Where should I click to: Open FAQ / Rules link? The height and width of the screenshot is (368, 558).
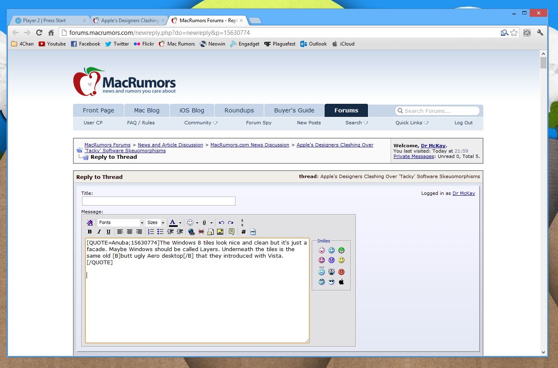[141, 123]
